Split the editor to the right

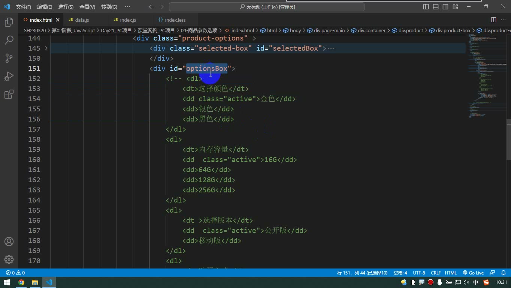494,20
